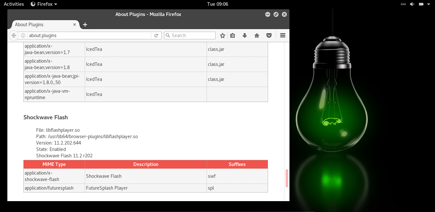Viewport: 435px width, 212px height.
Task: Bookmark this page with the star icon
Action: pos(223,35)
